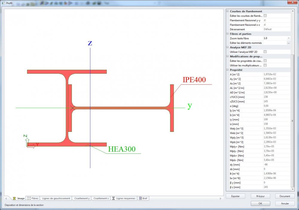Image resolution: width=299 pixels, height=210 pixels.
Task: Confirm with the OK button
Action: 260,203
